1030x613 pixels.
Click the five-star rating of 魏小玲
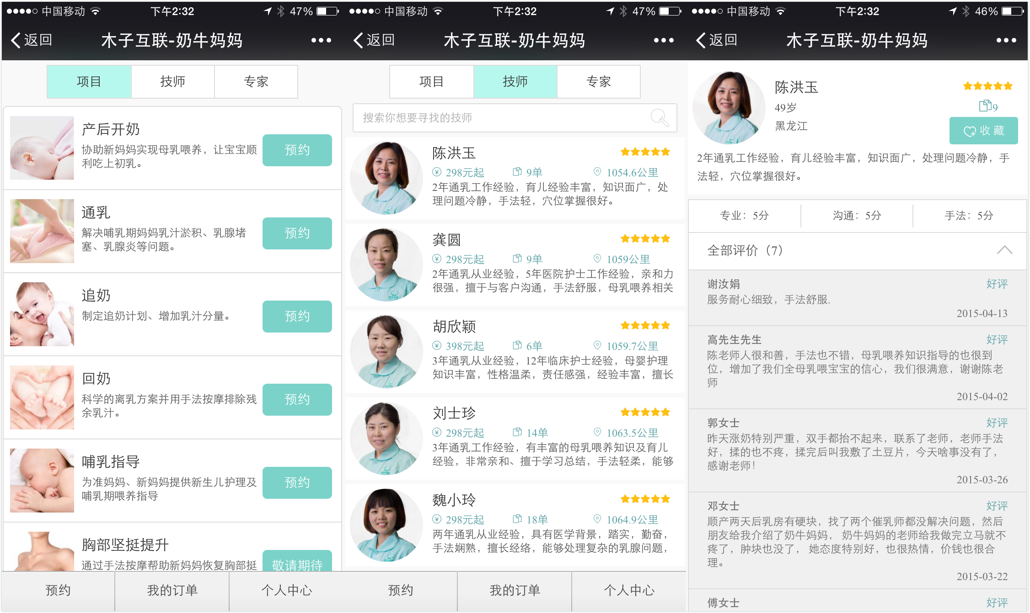[x=645, y=499]
